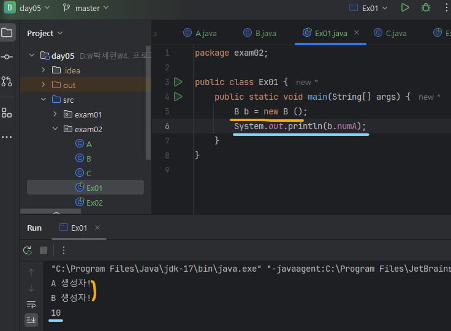Toggle soft-wrap in Run console

pyautogui.click(x=31, y=303)
